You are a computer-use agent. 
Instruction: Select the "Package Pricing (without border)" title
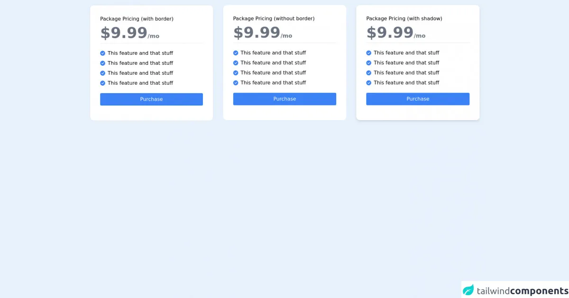point(274,18)
